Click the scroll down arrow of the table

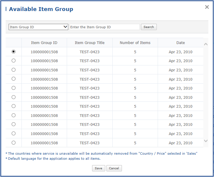pos(206,141)
